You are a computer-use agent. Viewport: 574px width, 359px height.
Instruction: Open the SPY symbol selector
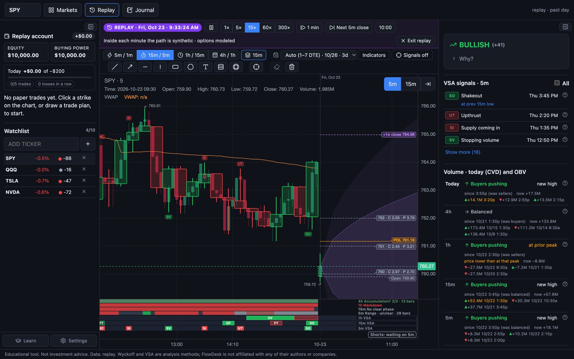(x=23, y=10)
